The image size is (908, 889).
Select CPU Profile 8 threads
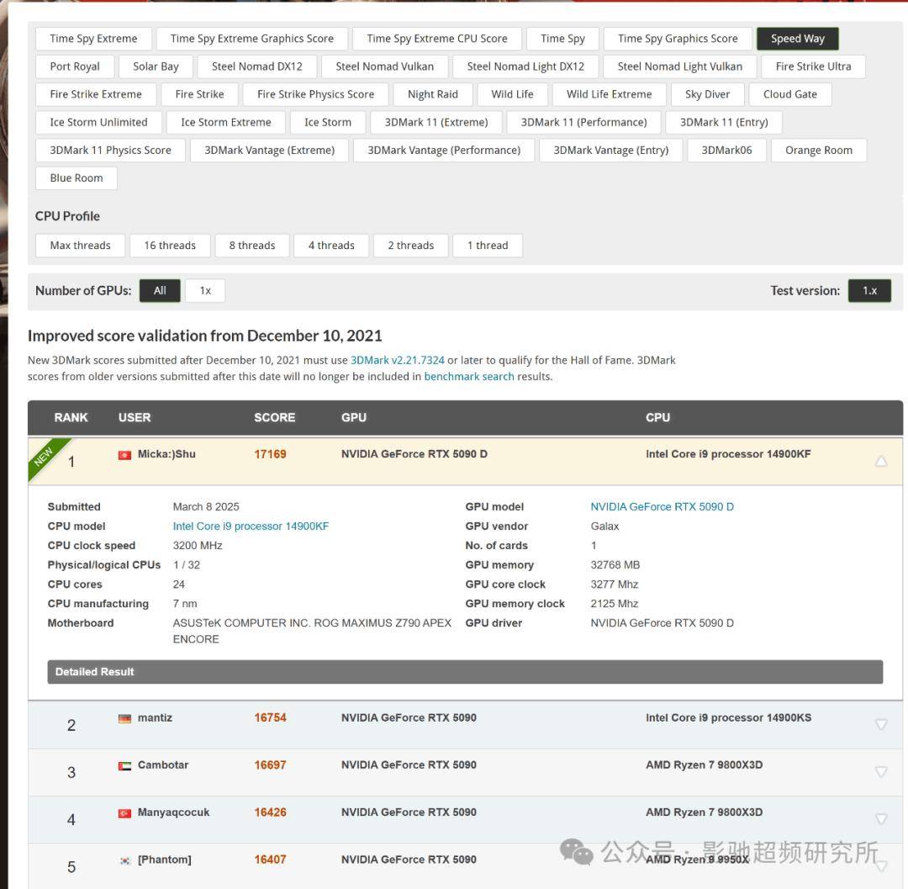click(252, 245)
